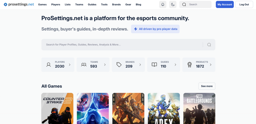This screenshot has width=256, height=124.
Task: Open the Apex game card
Action: point(164,108)
